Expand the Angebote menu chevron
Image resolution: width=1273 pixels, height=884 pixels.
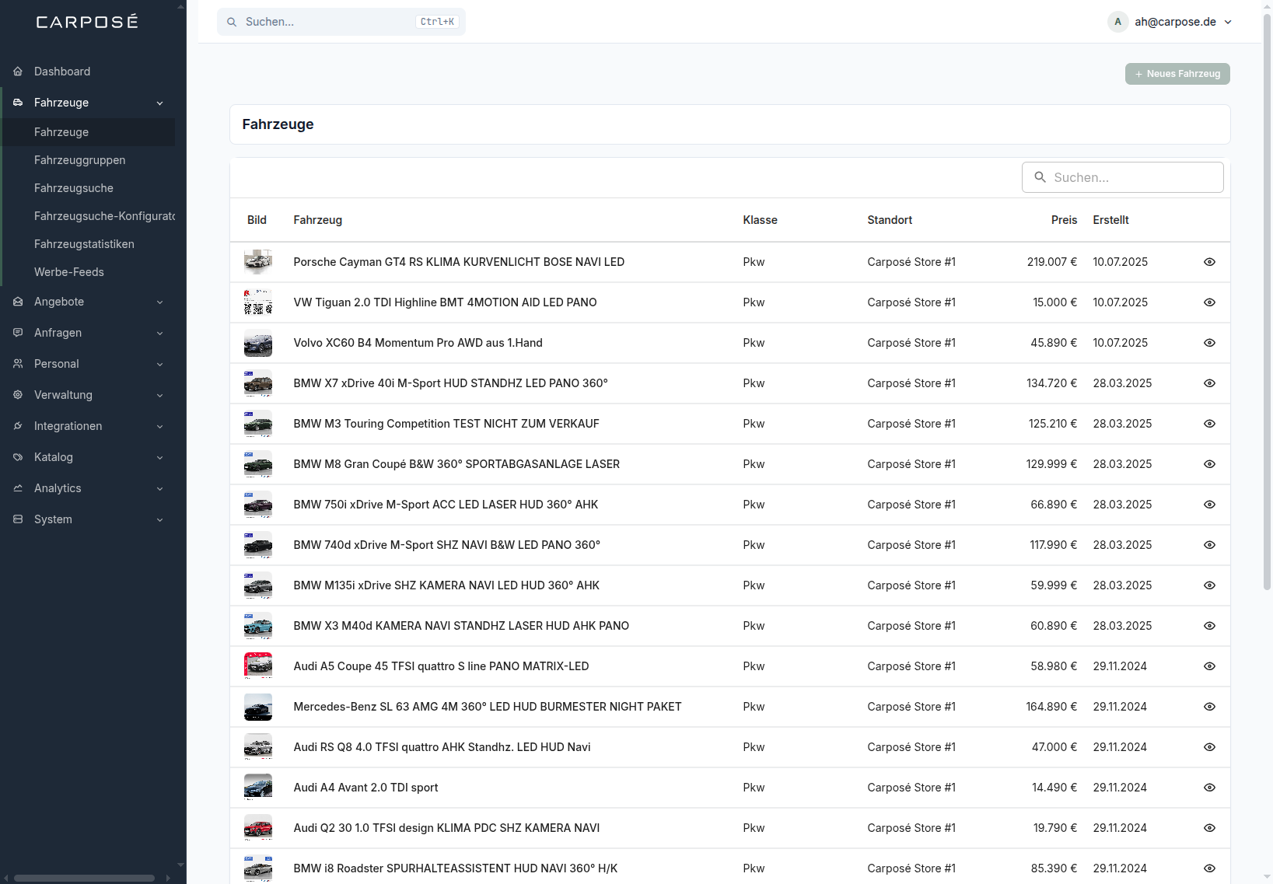(160, 302)
